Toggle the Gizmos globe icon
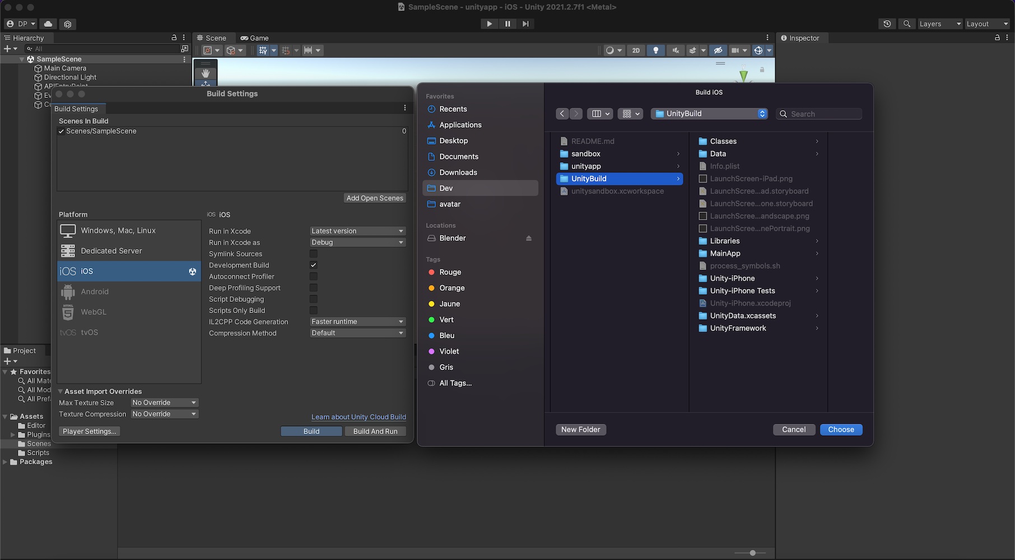 [758, 50]
